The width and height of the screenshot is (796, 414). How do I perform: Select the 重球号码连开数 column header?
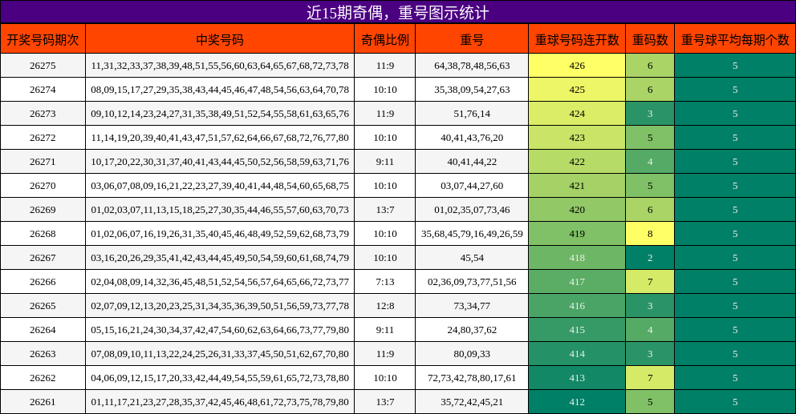pos(577,39)
